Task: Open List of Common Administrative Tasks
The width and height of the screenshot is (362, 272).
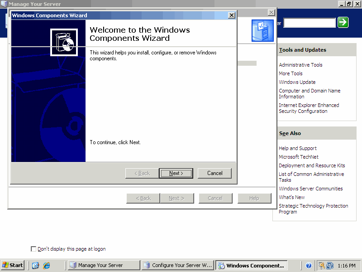Action: click(x=311, y=177)
